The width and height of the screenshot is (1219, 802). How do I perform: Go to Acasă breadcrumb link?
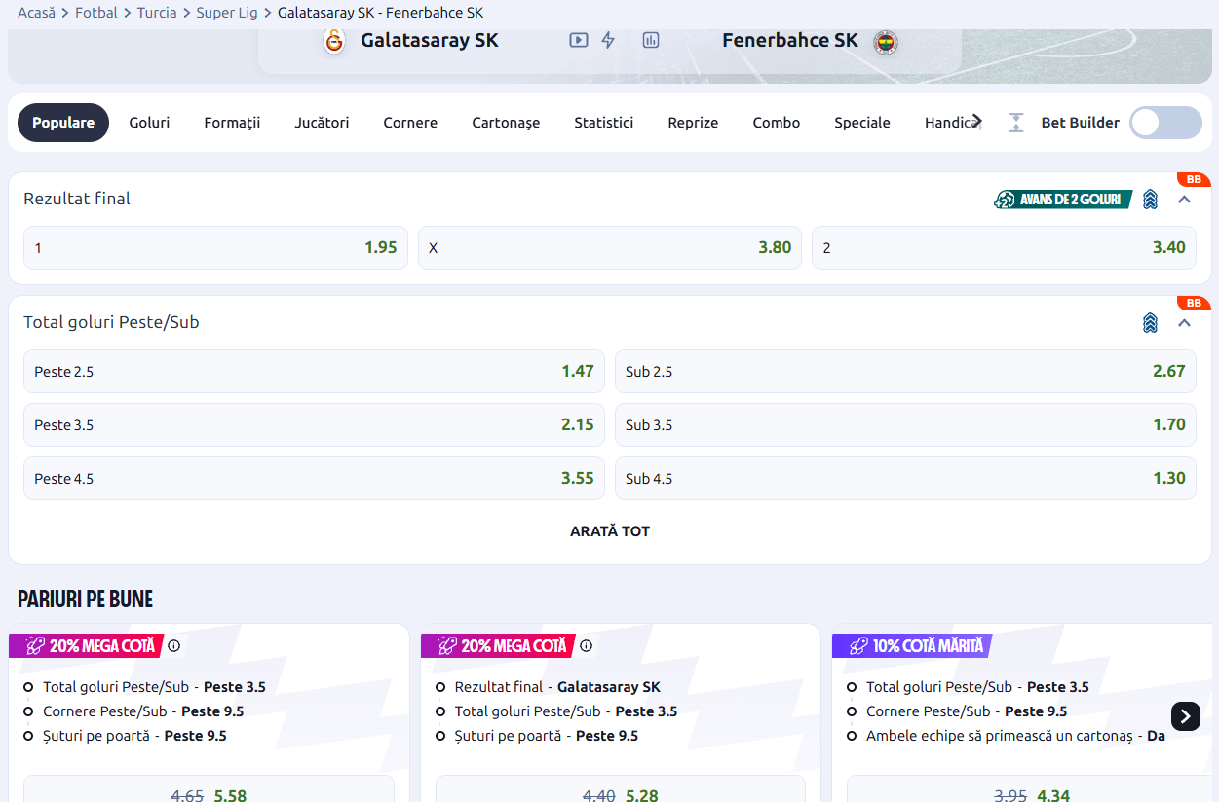[37, 13]
